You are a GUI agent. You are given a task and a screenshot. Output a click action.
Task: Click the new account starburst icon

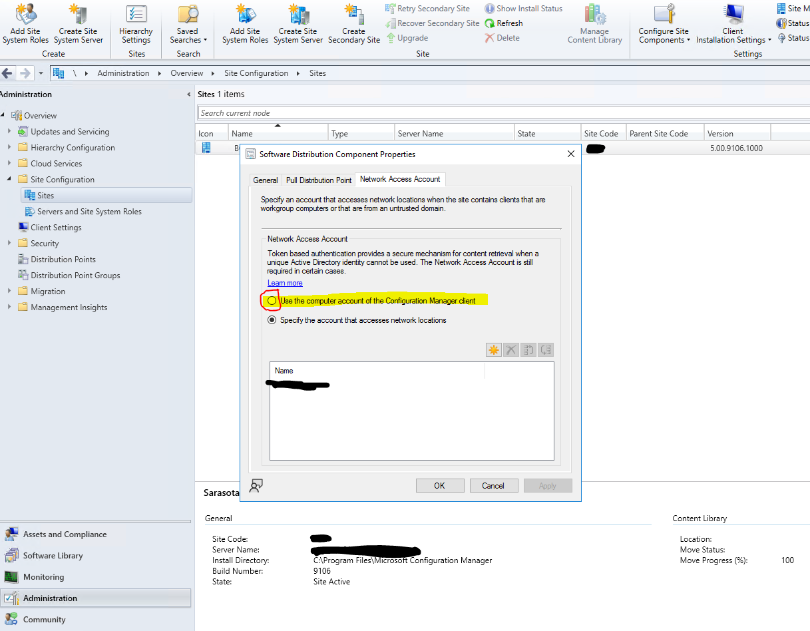click(494, 349)
